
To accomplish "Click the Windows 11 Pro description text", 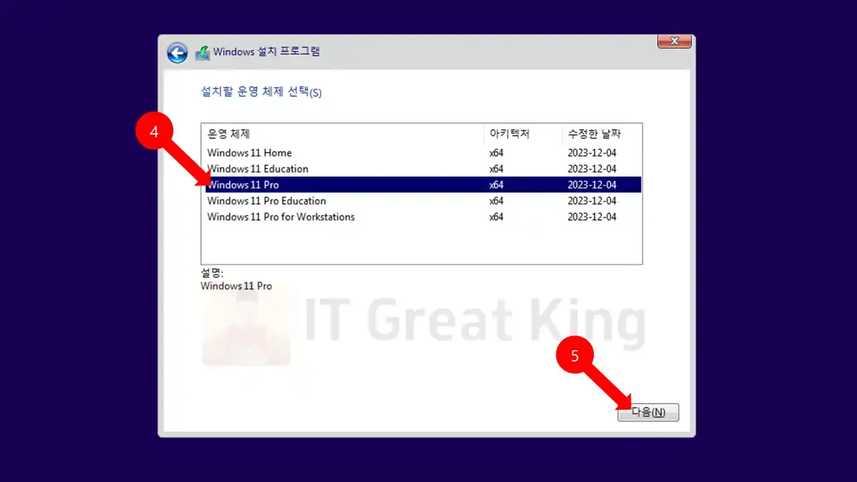I will pos(236,286).
